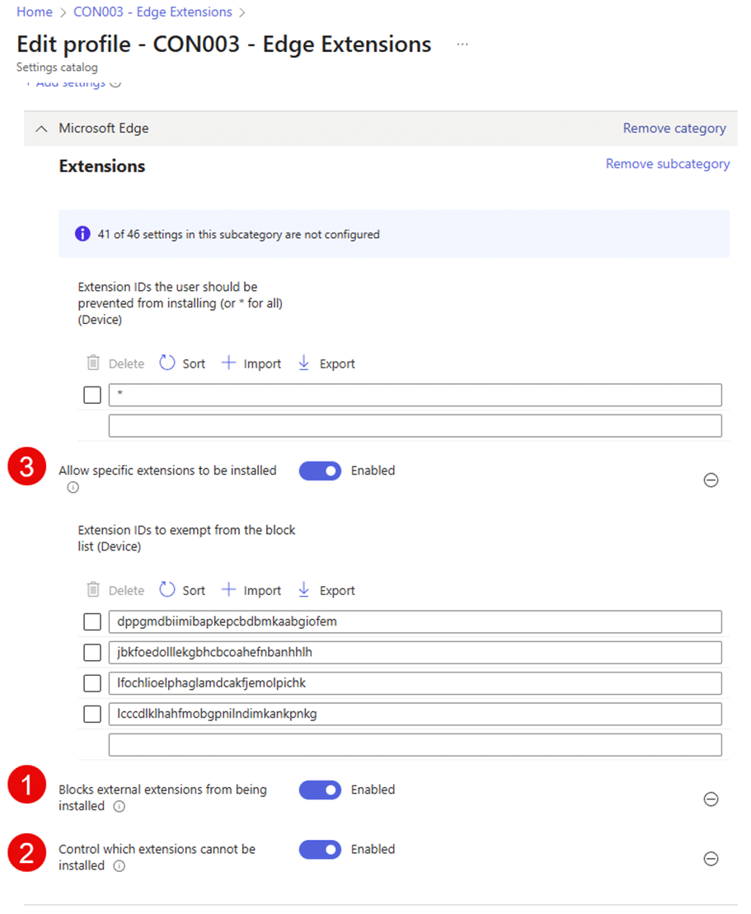
Task: Go to the Home breadcrumb
Action: pos(35,12)
